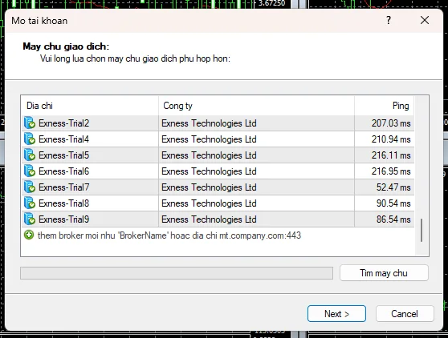Click the server icon beside Exness-Trial8
Screen dimensions: 448x338
pyautogui.click(x=30, y=203)
